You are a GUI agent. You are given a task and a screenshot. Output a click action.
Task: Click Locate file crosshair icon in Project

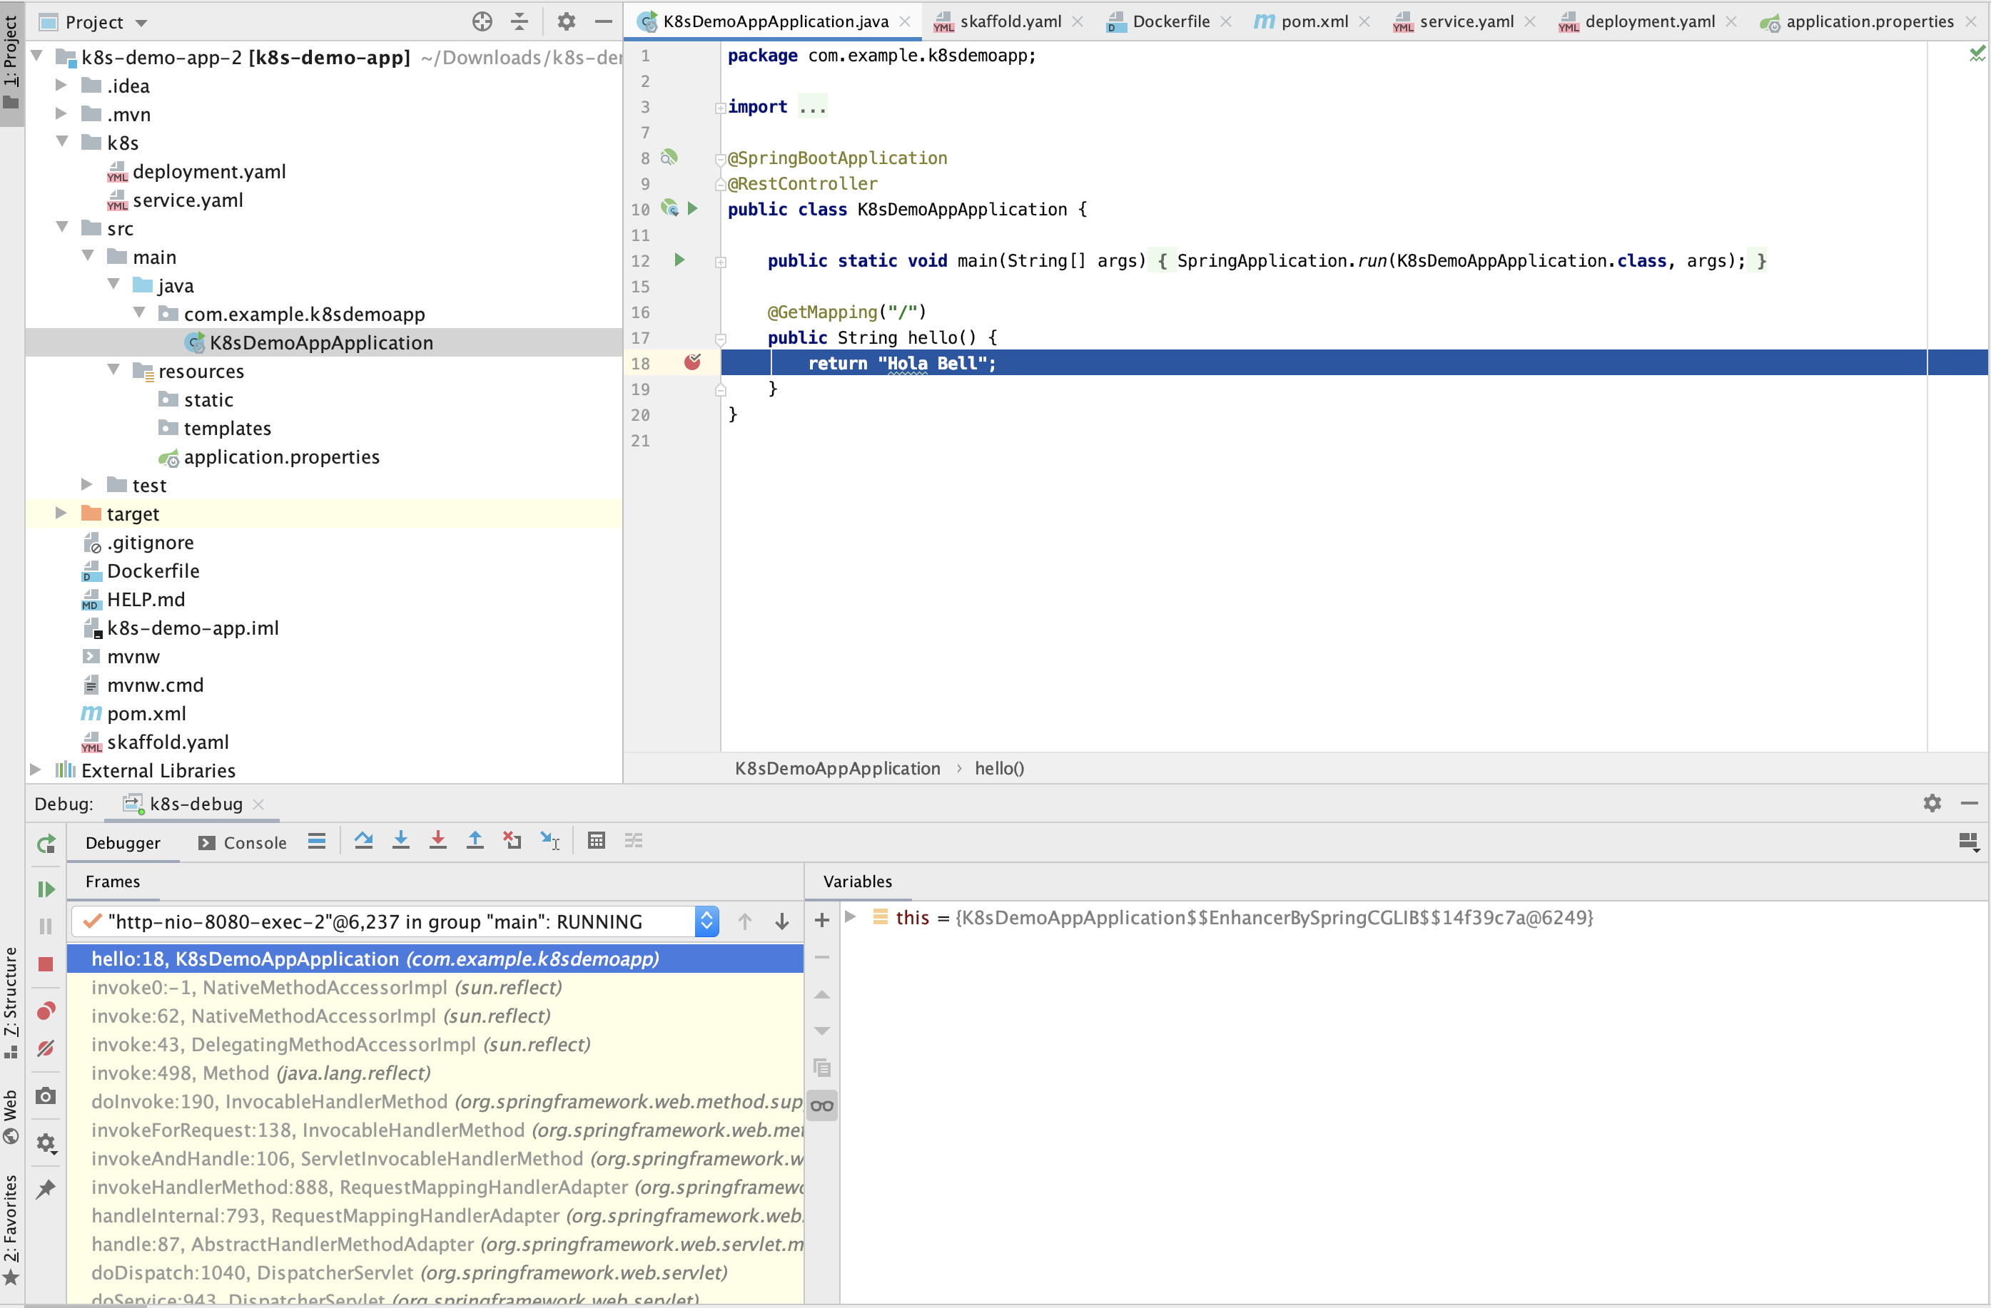(x=482, y=21)
